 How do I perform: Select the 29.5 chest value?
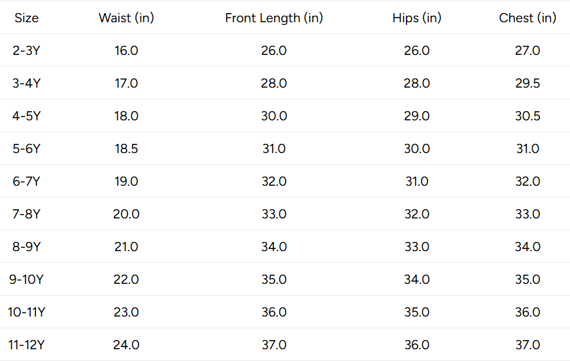528,83
